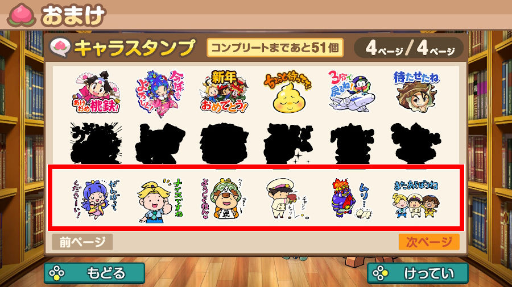This screenshot has height=287, width=512.
Task: Choose the よろしくねん green hat stamp
Action: (x=224, y=199)
